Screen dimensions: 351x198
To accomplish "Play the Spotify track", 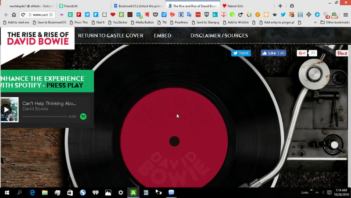I will tap(6, 110).
